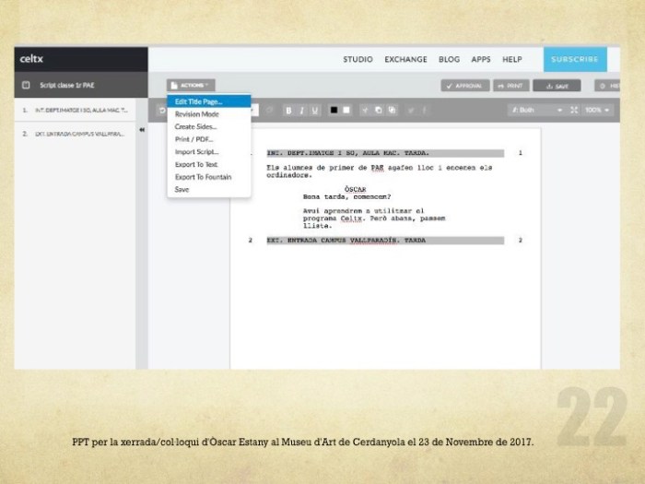Click the Bold formatting icon
This screenshot has height=484, width=645.
(288, 110)
